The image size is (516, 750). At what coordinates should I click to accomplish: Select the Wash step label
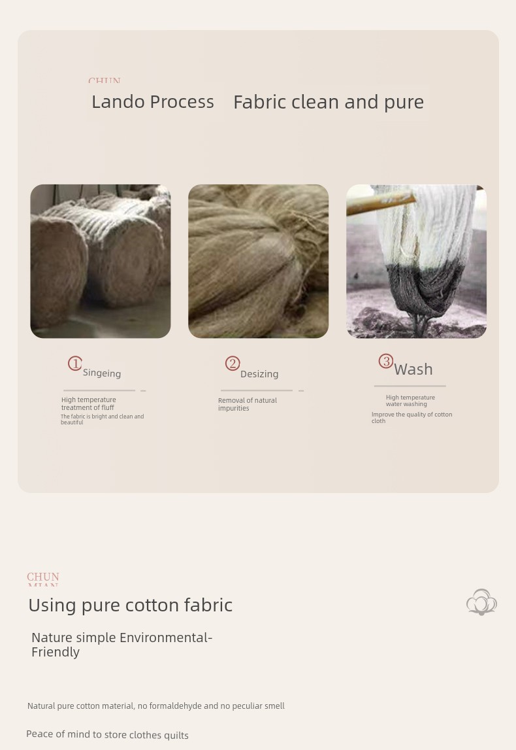[x=413, y=369]
